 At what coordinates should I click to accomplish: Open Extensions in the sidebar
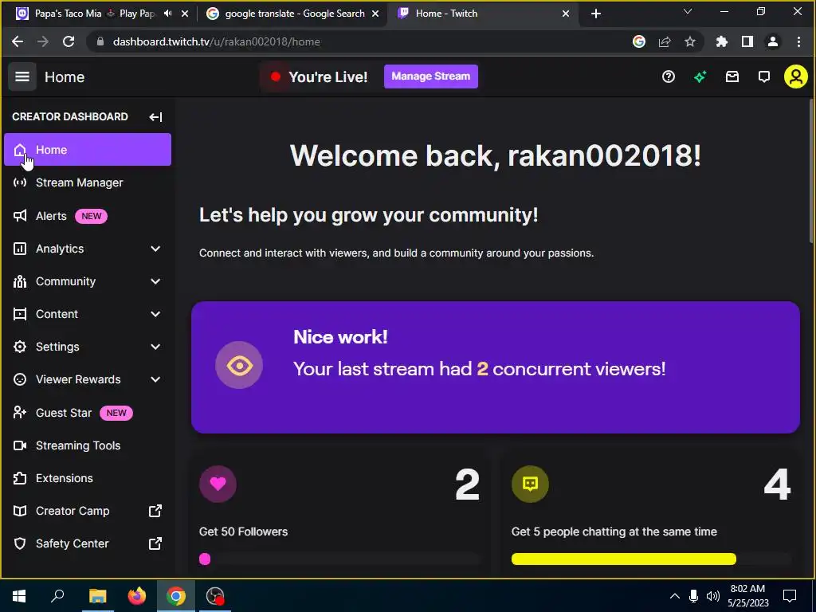point(88,478)
